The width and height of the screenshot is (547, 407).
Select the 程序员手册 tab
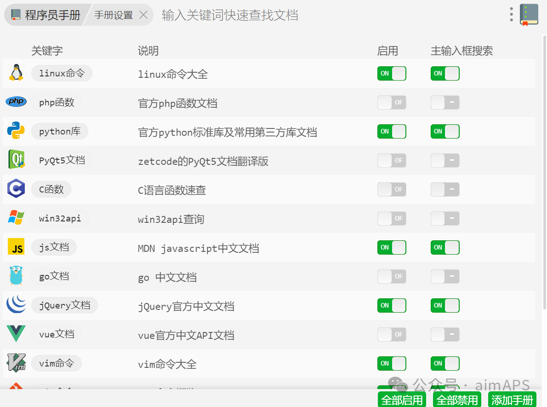click(x=46, y=15)
